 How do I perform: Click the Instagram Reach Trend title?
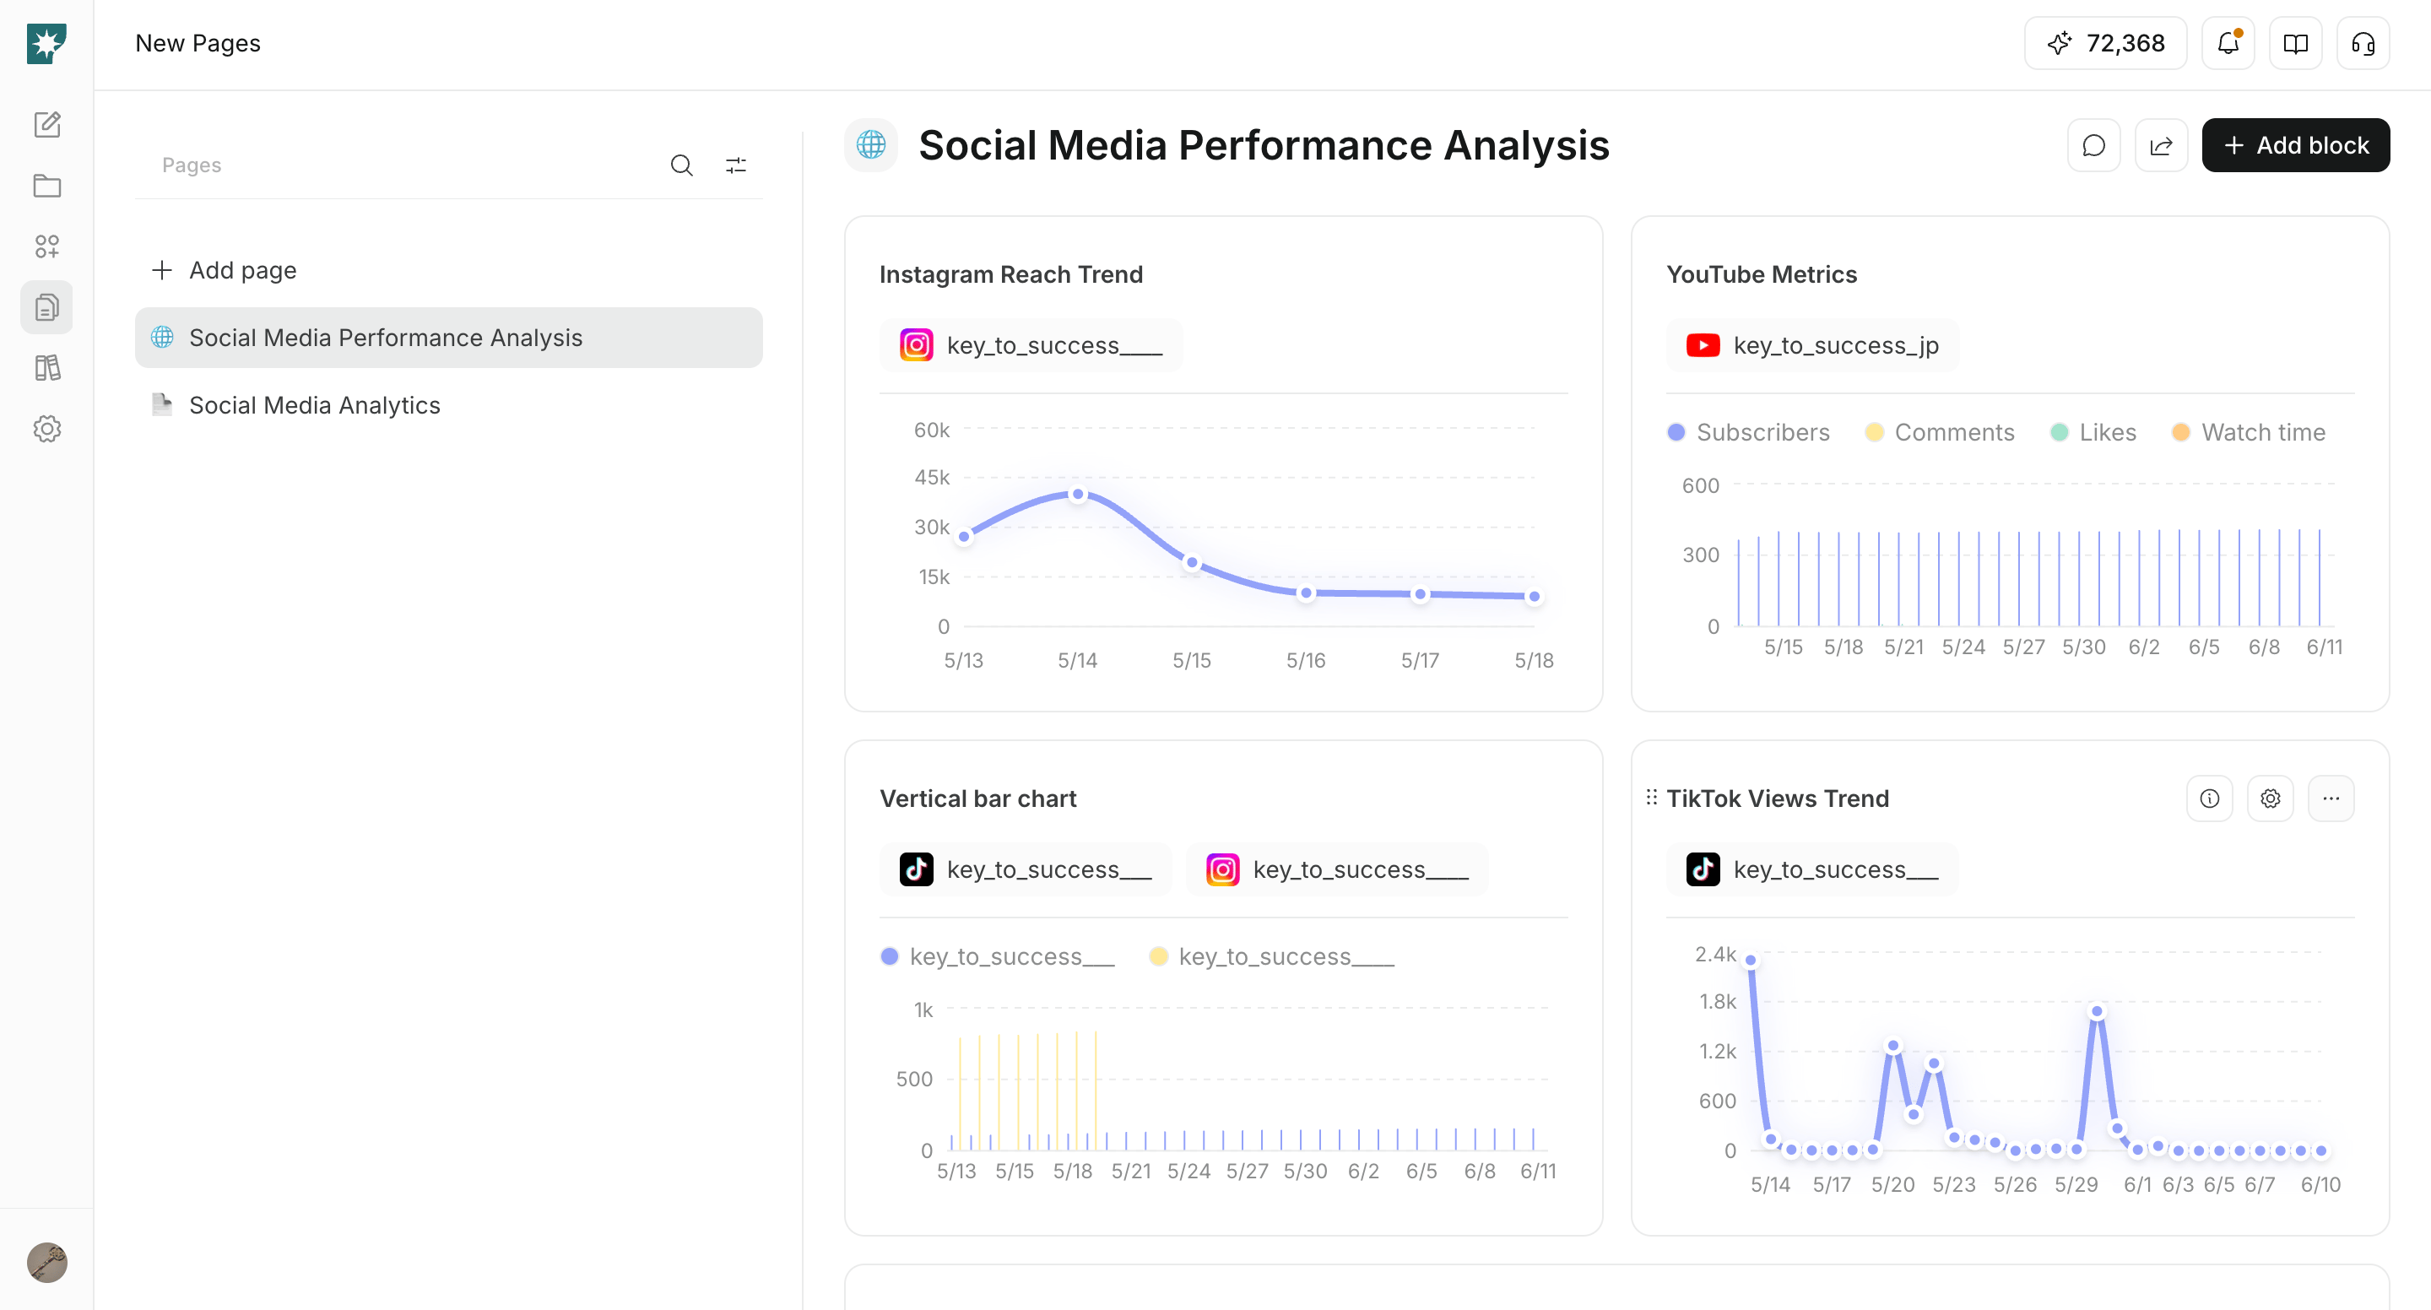(1010, 274)
